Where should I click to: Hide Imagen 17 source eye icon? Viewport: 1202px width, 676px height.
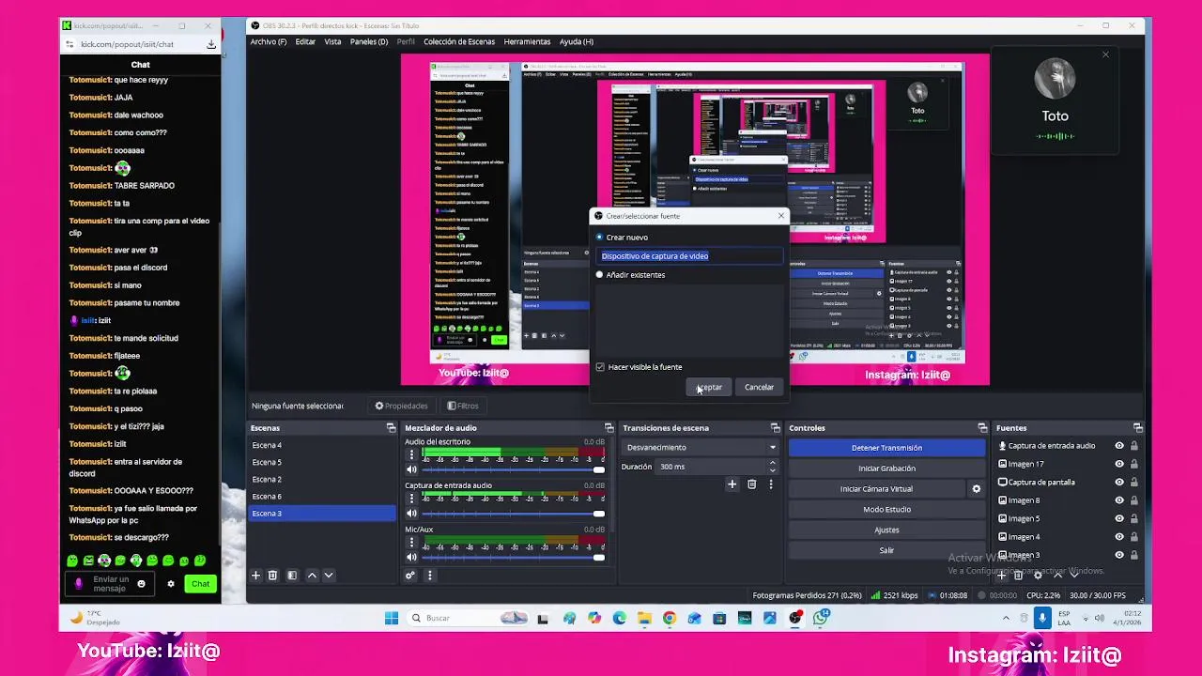click(1119, 464)
